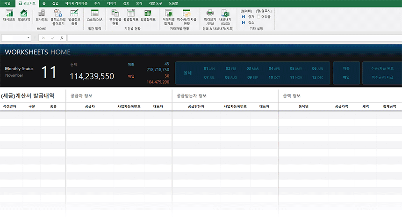402x219 pixels.
Task: Open the 대시보드 dashboard icon
Action: point(8,15)
